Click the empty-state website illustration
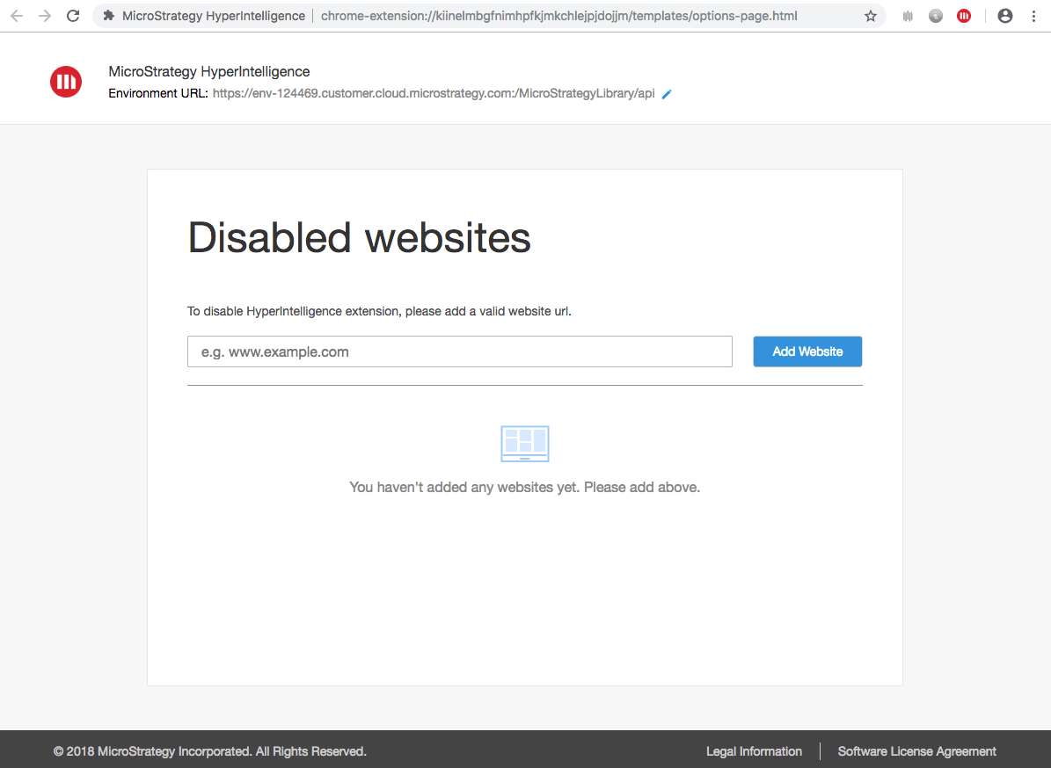This screenshot has width=1051, height=768. tap(525, 444)
